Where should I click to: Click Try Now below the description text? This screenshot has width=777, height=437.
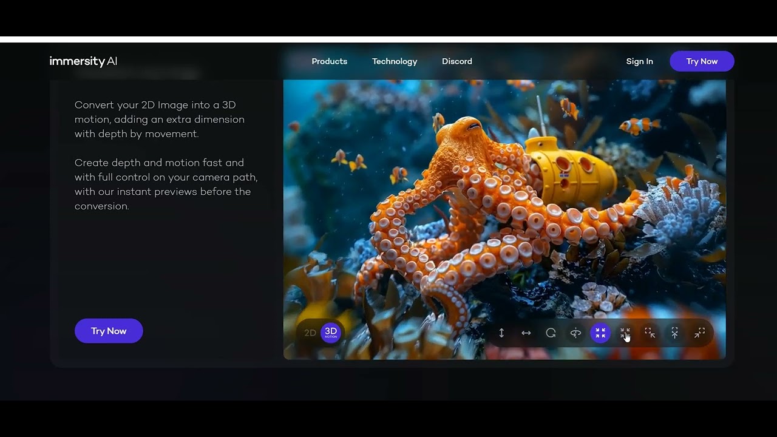[x=109, y=331]
